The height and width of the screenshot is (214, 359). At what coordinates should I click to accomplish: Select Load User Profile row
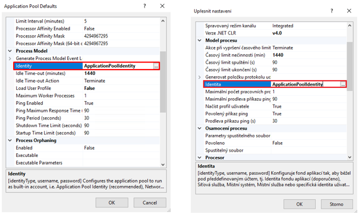pyautogui.click(x=87, y=88)
